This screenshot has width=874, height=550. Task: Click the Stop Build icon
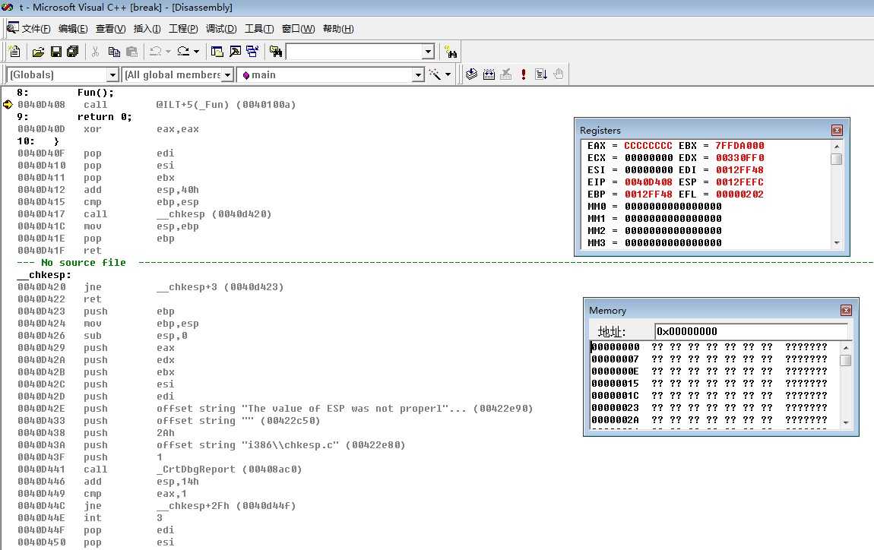(x=506, y=74)
